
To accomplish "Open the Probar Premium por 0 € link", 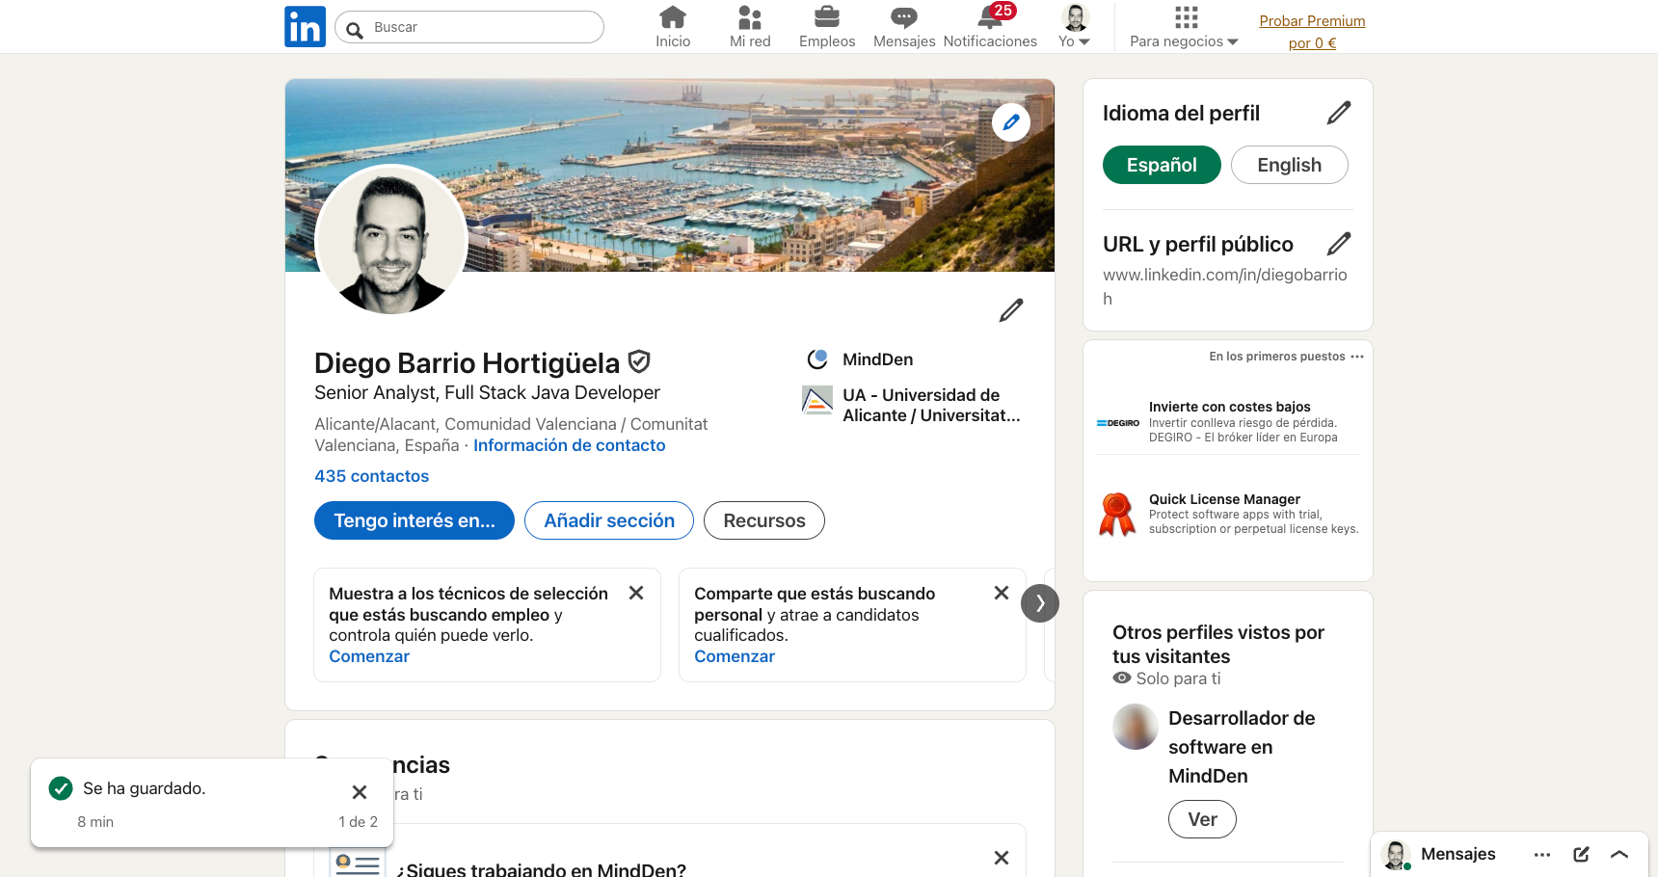I will (1312, 32).
